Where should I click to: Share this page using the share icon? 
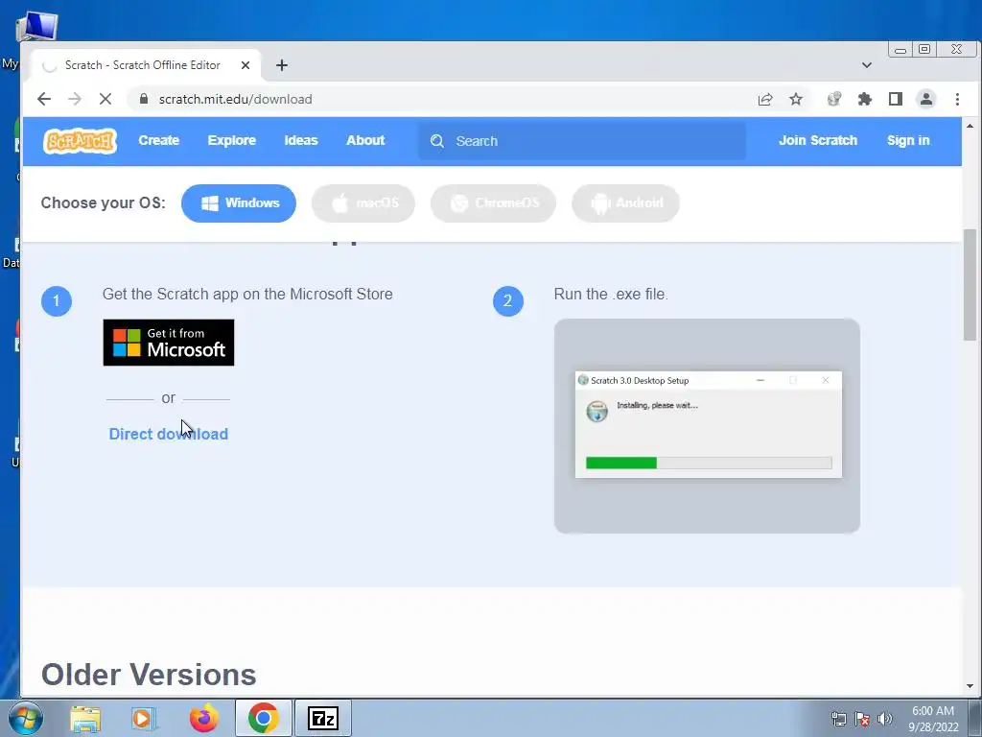point(764,99)
